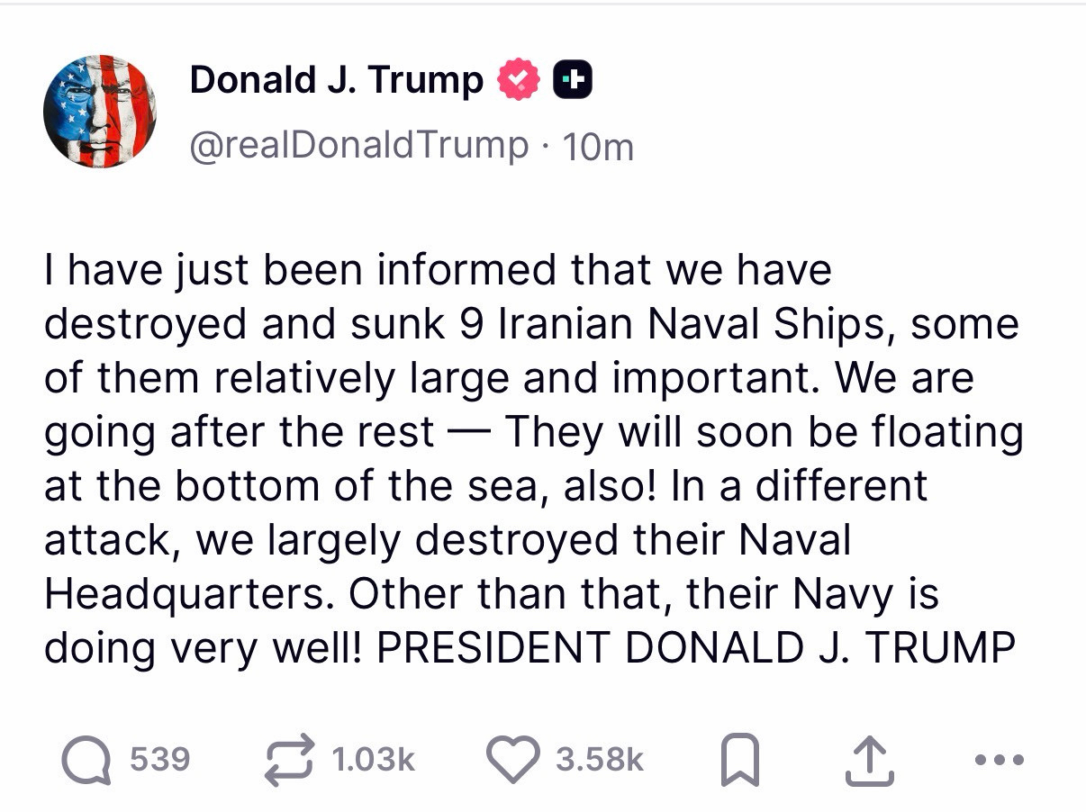Open Donald J. Trump's profile avatar
1086x812 pixels.
point(100,111)
